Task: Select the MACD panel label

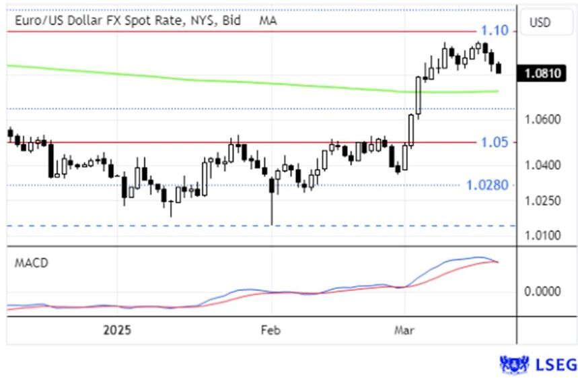Action: [x=31, y=263]
